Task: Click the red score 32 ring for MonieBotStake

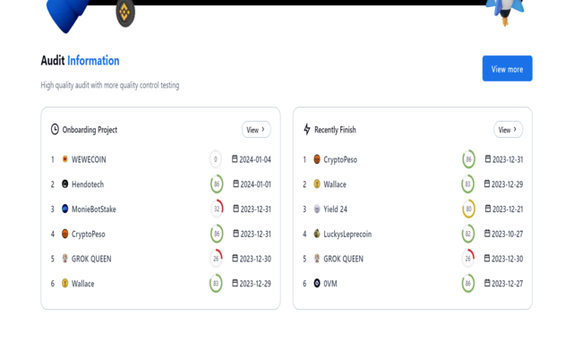Action: 216,209
